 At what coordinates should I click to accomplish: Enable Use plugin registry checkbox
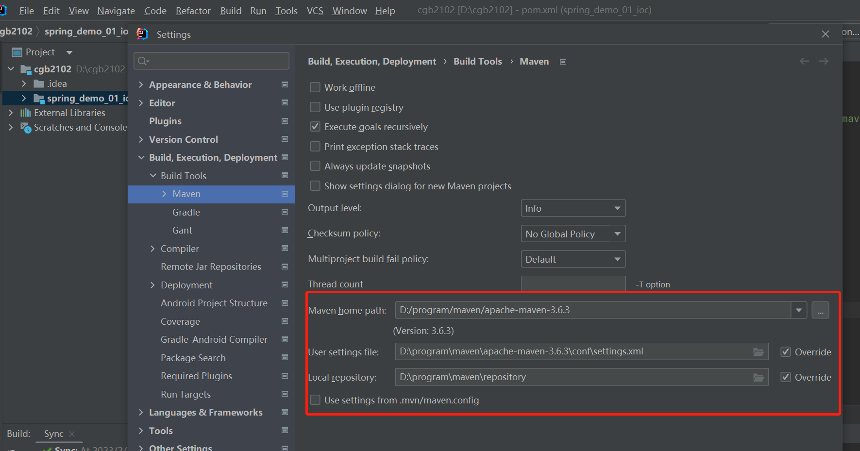point(315,107)
